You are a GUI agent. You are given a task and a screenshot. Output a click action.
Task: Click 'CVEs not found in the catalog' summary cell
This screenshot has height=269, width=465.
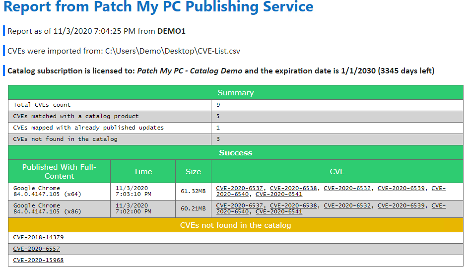click(110, 139)
